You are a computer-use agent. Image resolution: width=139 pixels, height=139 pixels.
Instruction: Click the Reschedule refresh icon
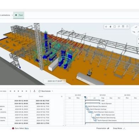pos(39,91)
